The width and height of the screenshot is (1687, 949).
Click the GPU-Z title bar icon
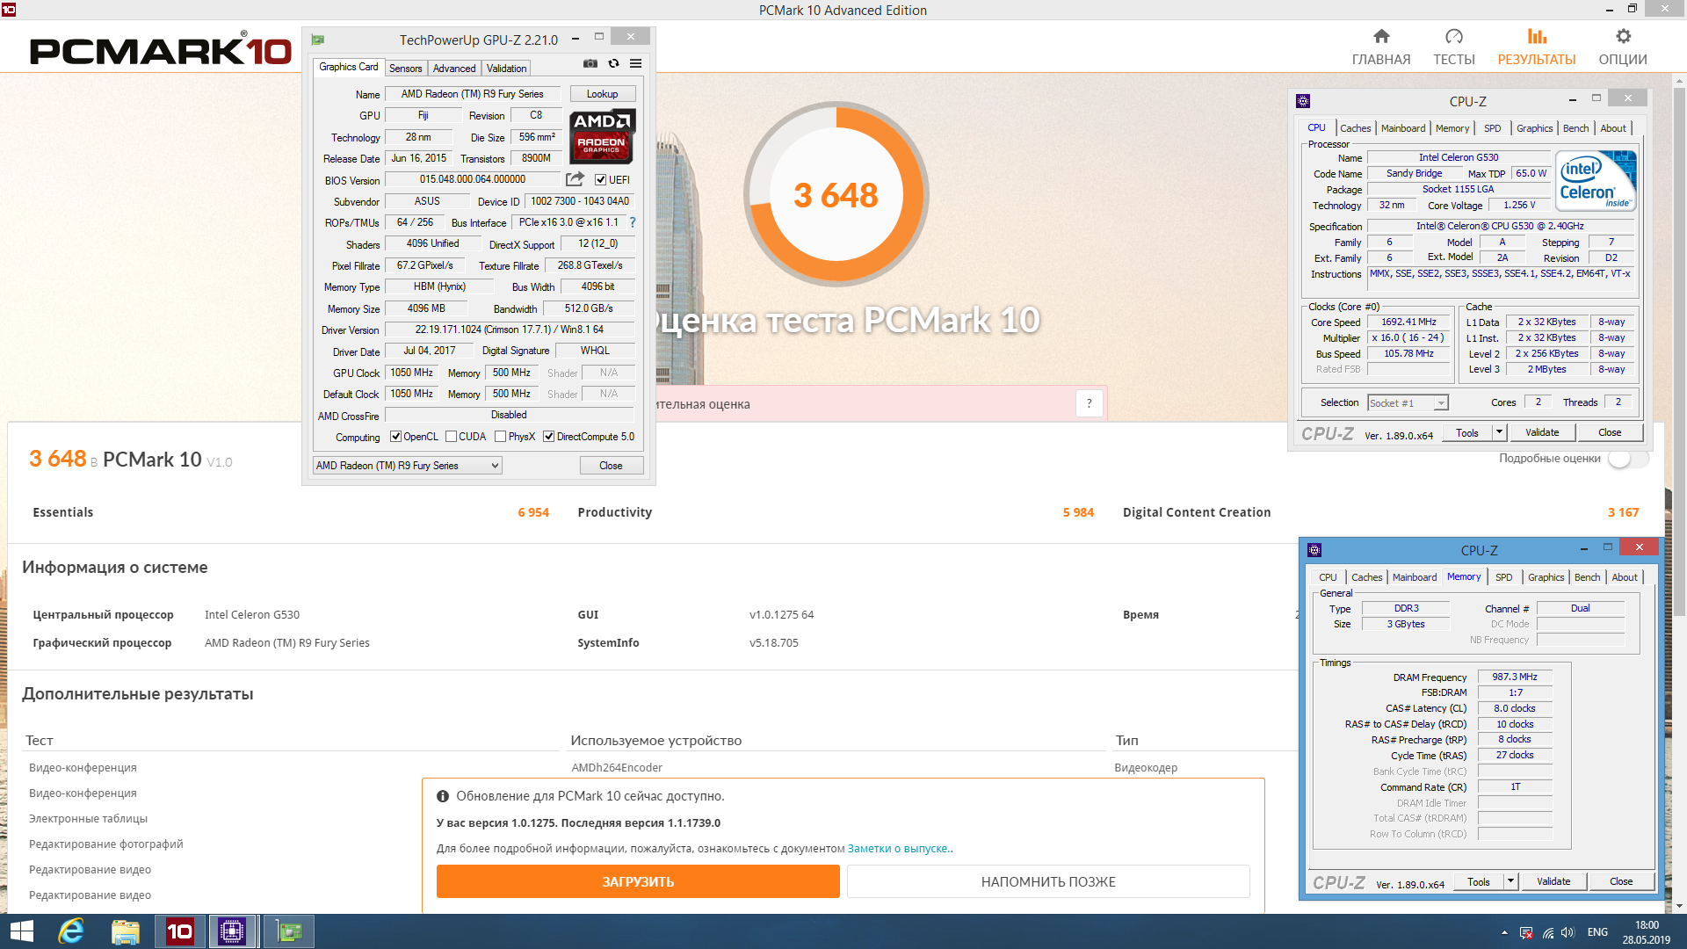[x=318, y=40]
